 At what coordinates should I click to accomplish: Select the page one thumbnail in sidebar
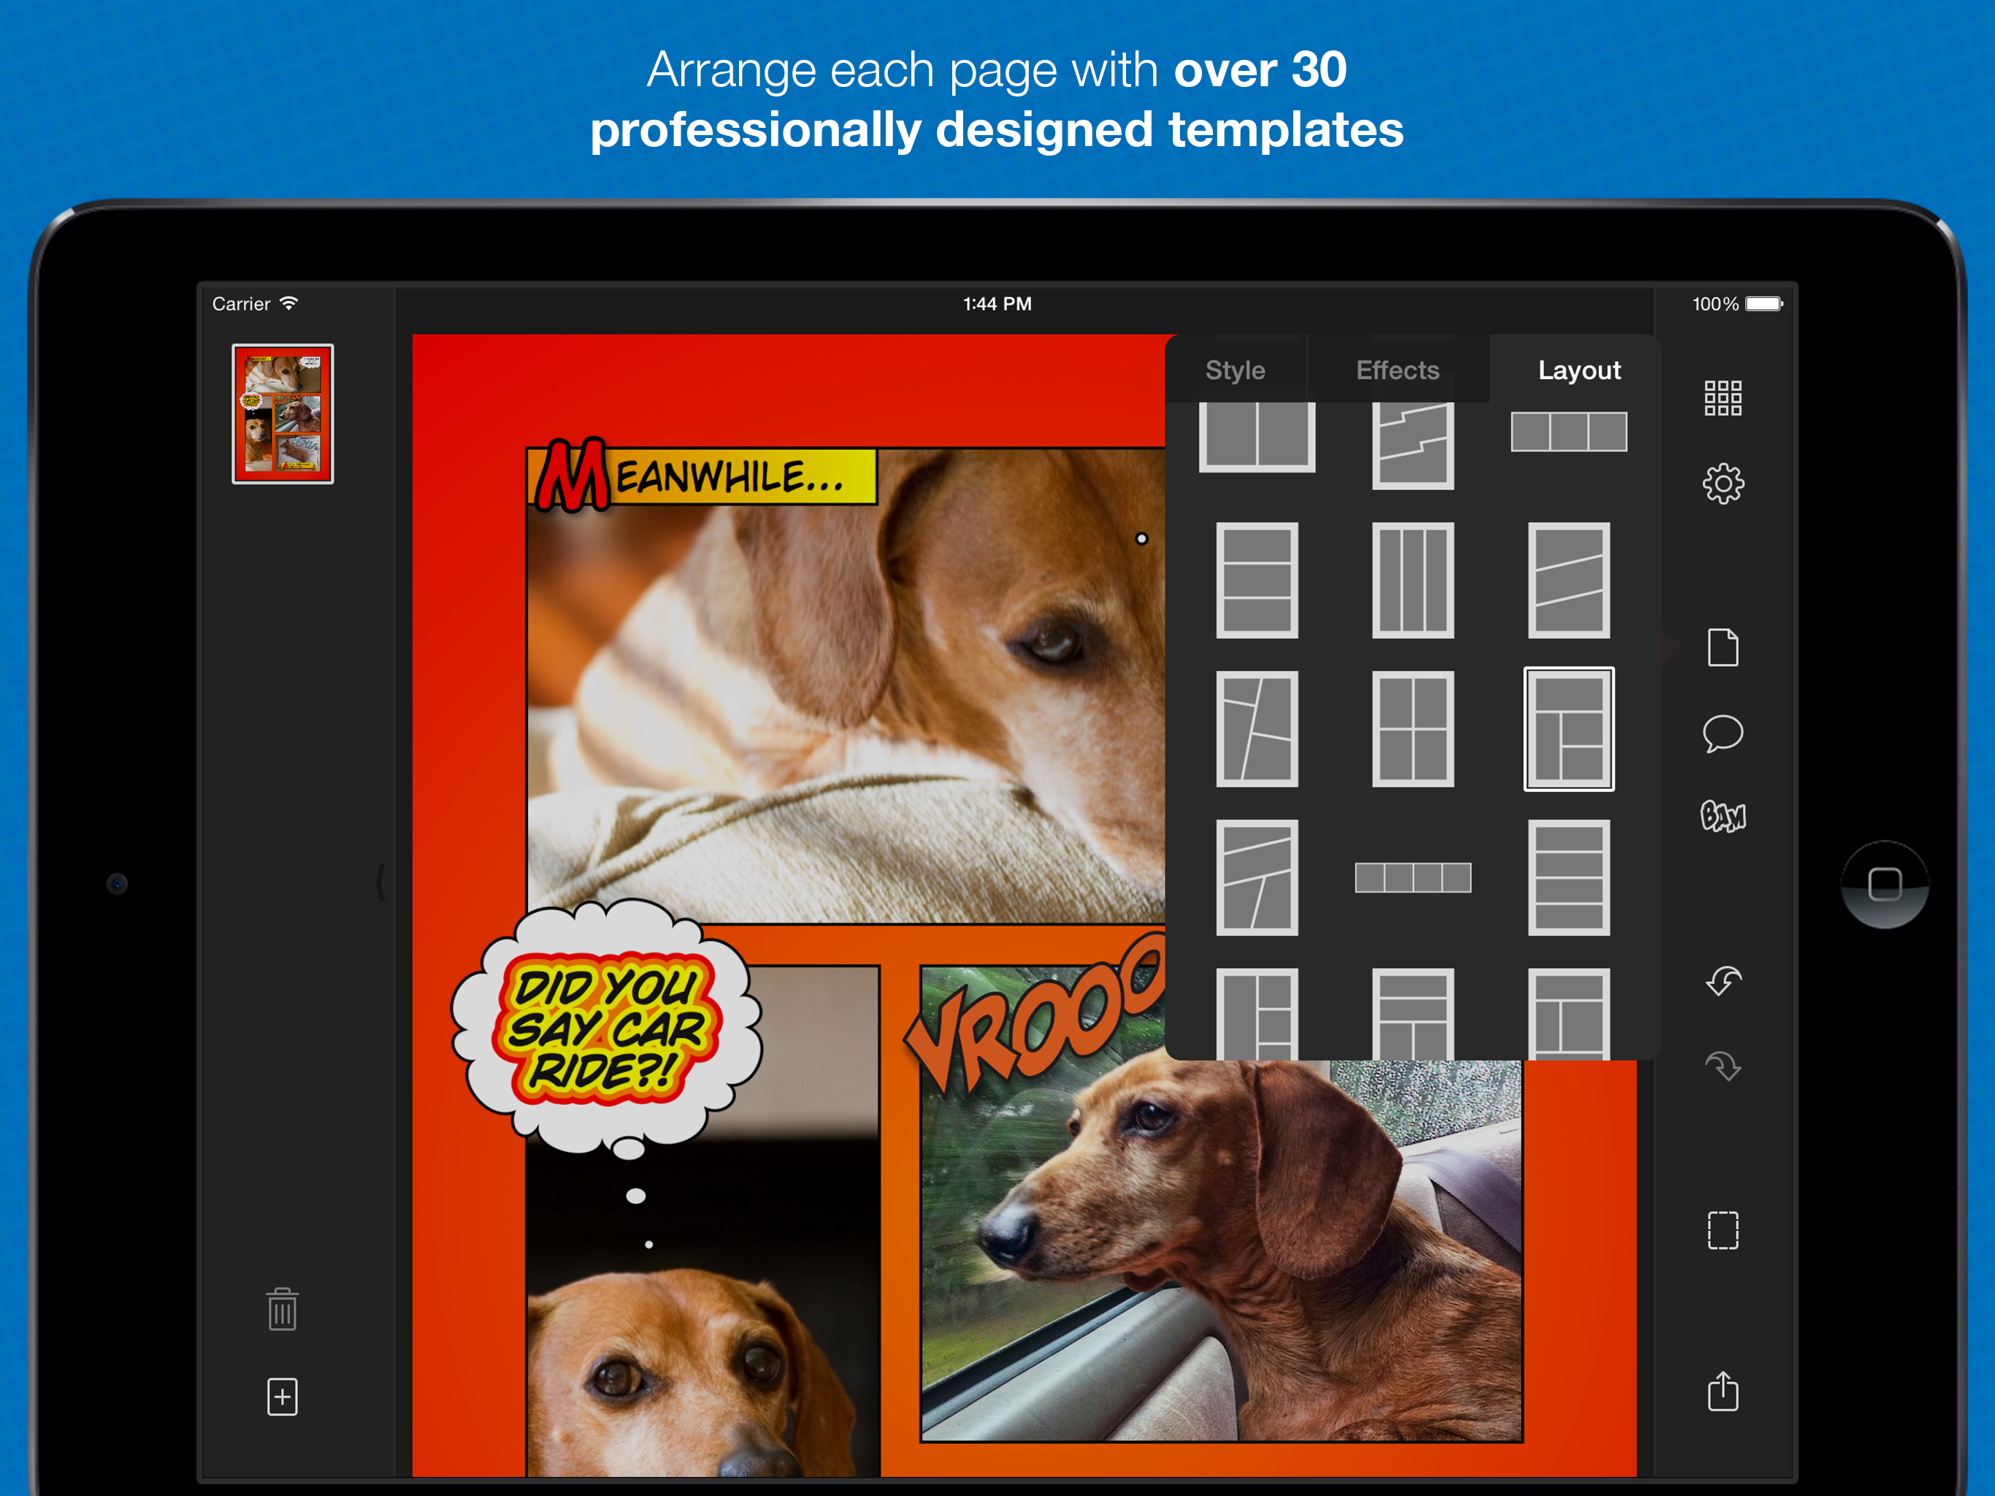click(x=283, y=413)
